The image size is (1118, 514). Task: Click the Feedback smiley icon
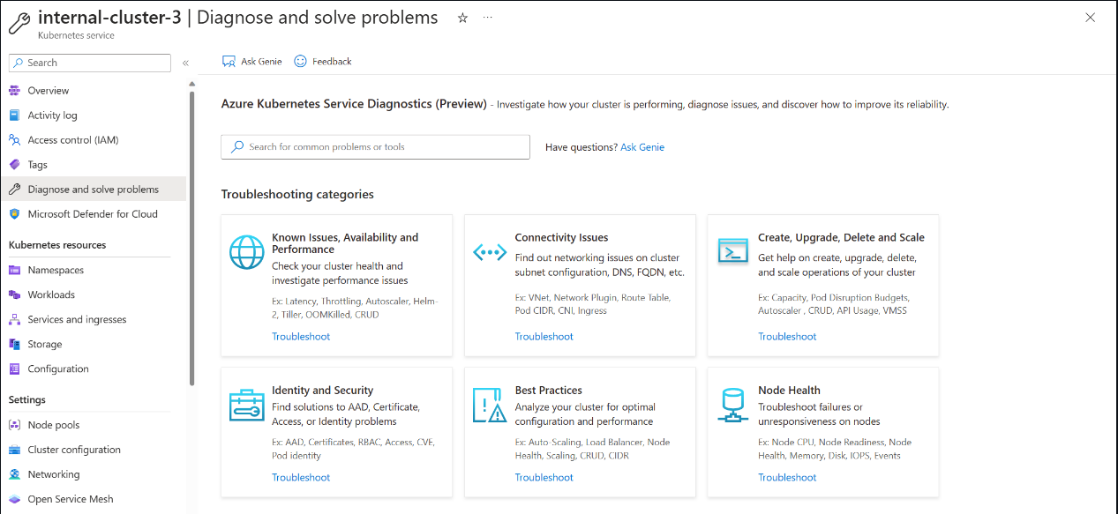[300, 61]
